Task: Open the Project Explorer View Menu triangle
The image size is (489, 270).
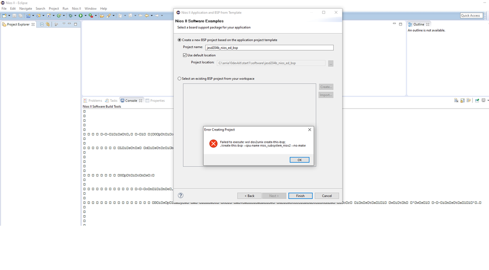Action: [64, 24]
